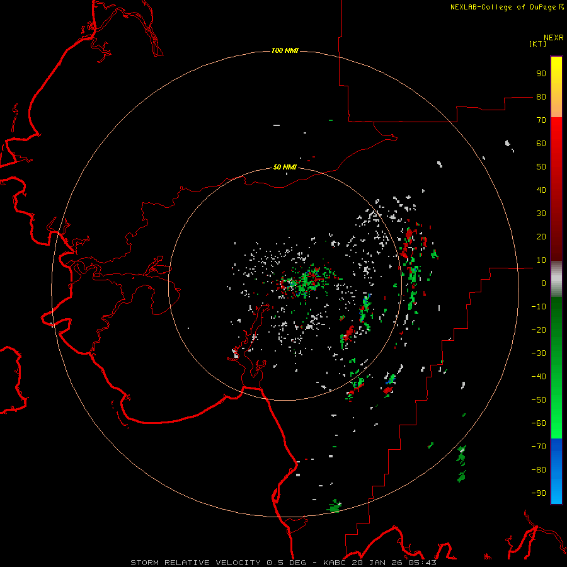567x567 pixels.
Task: Click the 50 NMI range ring label
Action: click(x=285, y=167)
